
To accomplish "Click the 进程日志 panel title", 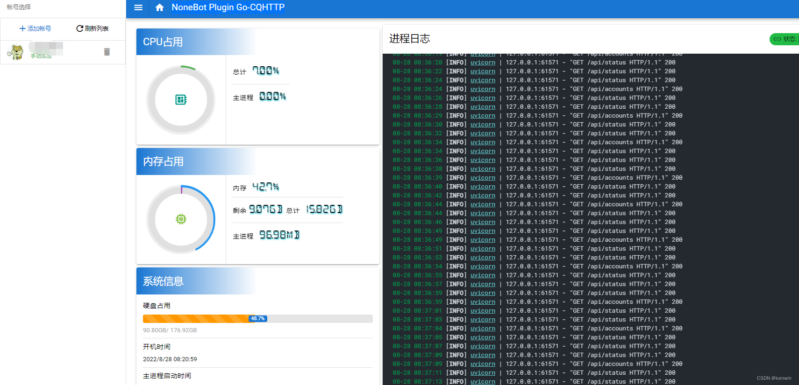I will pyautogui.click(x=410, y=39).
